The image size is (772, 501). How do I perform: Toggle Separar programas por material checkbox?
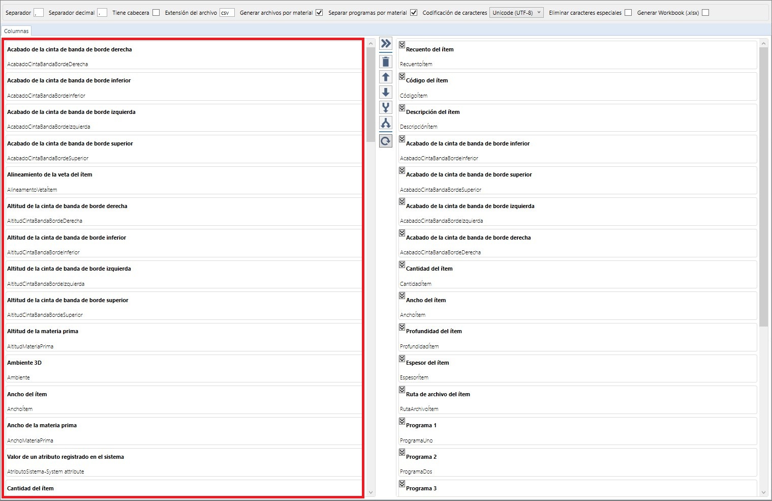pyautogui.click(x=414, y=13)
